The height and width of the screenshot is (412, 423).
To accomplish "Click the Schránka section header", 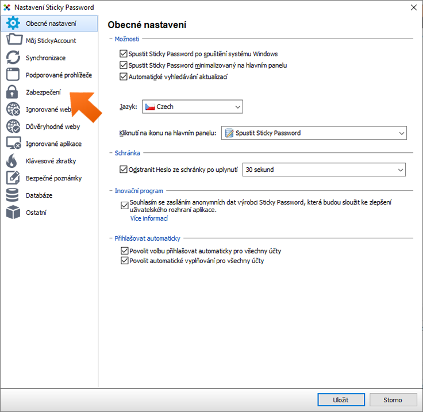I will click(128, 153).
